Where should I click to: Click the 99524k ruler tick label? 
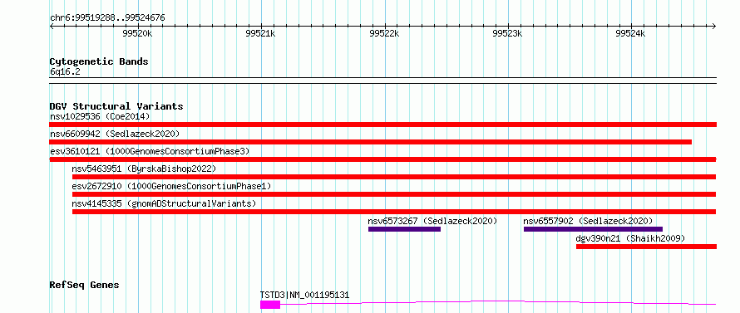(x=631, y=33)
